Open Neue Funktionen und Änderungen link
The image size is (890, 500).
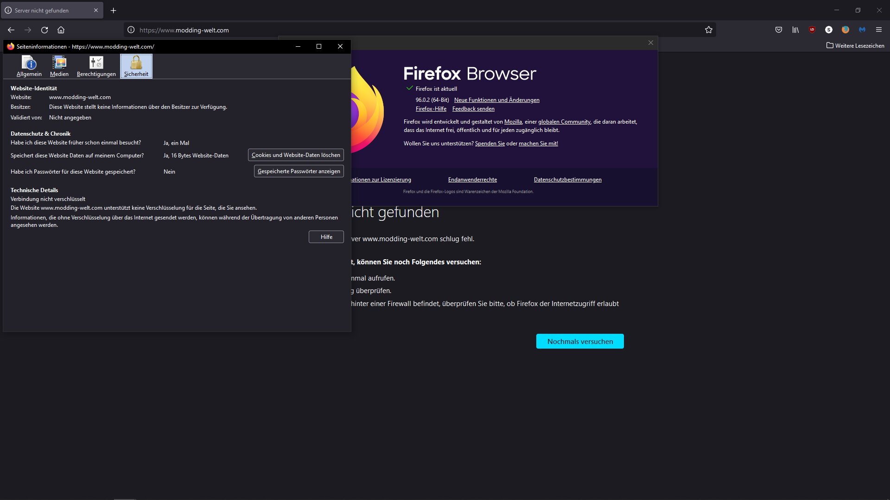click(x=496, y=100)
